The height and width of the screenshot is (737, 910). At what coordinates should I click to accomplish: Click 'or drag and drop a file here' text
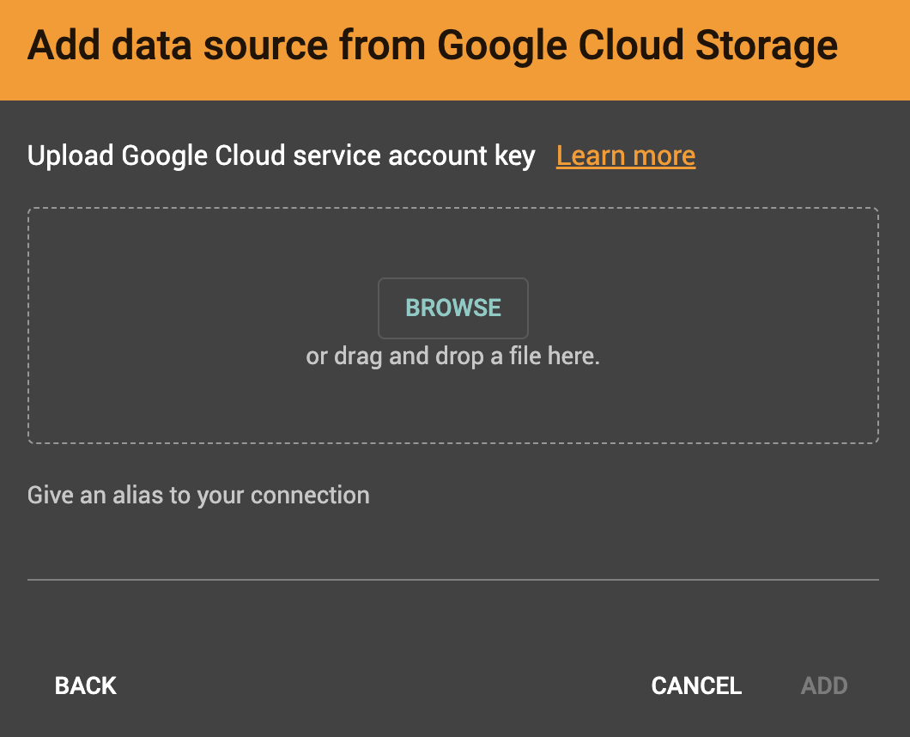pyautogui.click(x=453, y=355)
